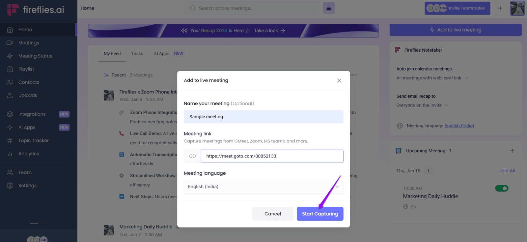Click the AI Apps sparkle icon
The height and width of the screenshot is (242, 527).
tap(10, 127)
